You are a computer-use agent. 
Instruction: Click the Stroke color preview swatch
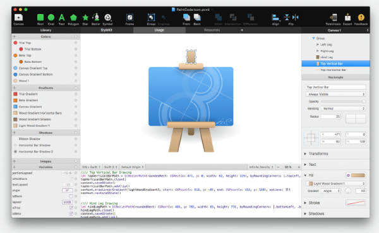[355, 203]
